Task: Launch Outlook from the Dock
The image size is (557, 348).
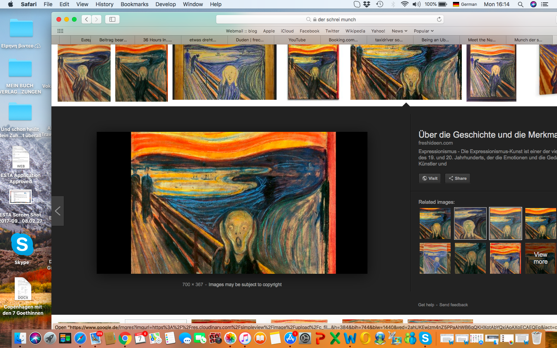Action: click(x=365, y=338)
